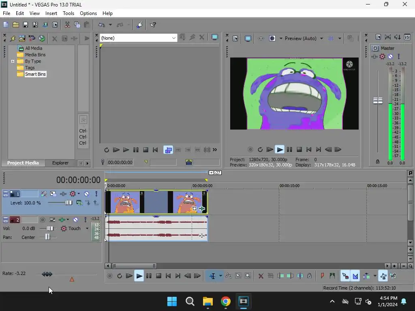The width and height of the screenshot is (415, 311).
Task: Switch to the Explorer tab
Action: (60, 163)
